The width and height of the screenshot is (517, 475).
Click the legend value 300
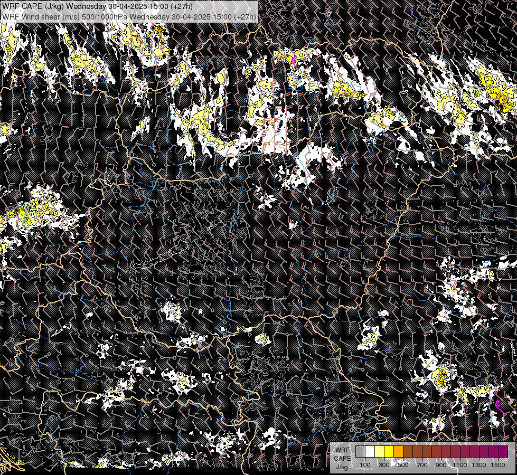point(384,465)
